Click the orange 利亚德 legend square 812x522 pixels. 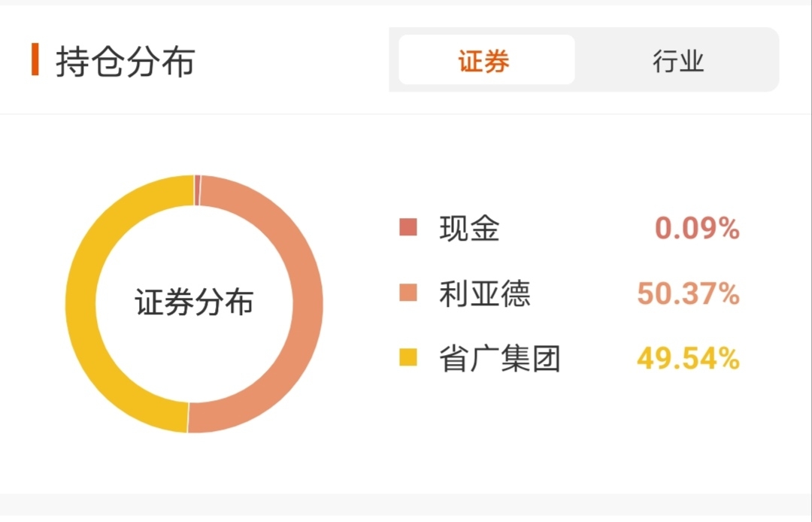[408, 292]
